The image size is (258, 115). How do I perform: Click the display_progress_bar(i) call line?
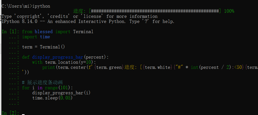point(61,93)
